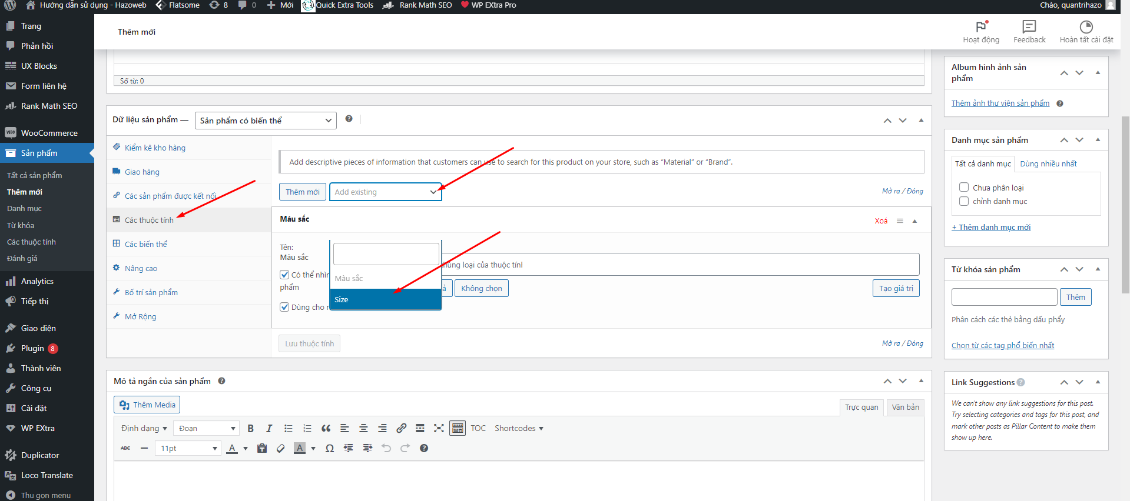The image size is (1130, 501).
Task: Insert a blockquote in the editor
Action: (x=326, y=429)
